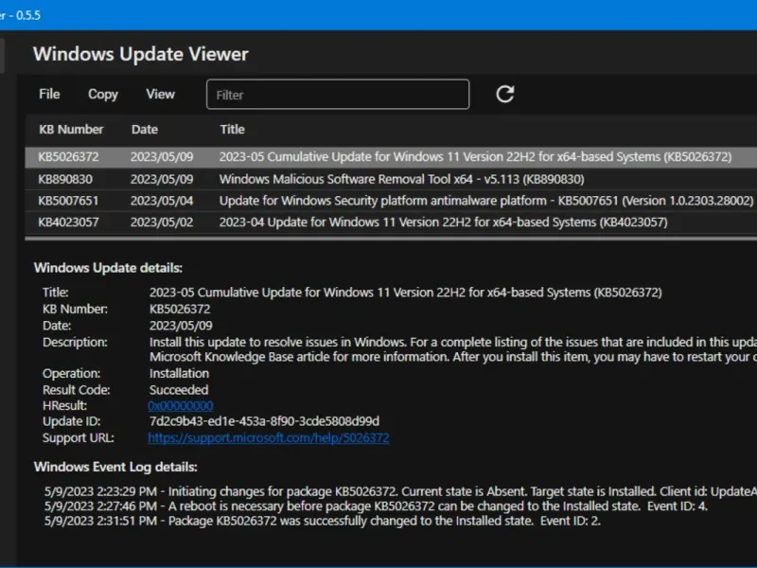
Task: Open HResult link 0x00000000
Action: point(181,406)
